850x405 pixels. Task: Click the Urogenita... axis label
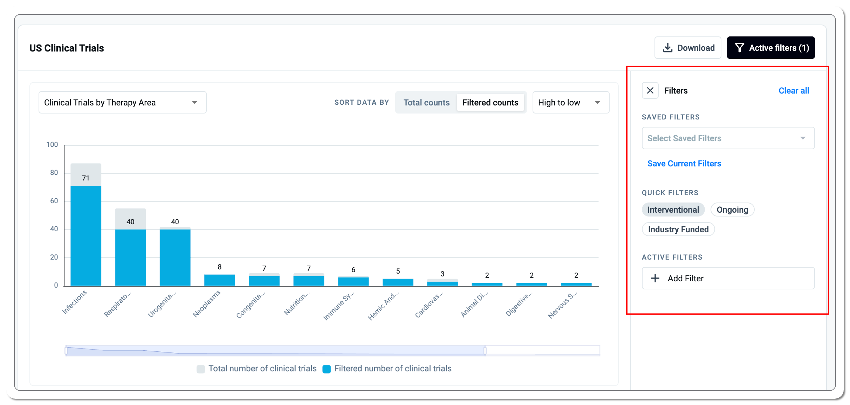[x=162, y=305]
